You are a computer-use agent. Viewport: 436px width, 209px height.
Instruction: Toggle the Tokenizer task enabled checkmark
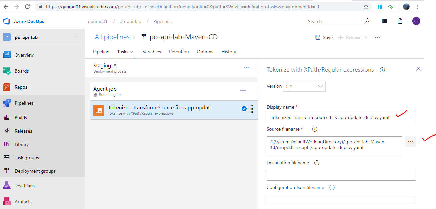244,109
